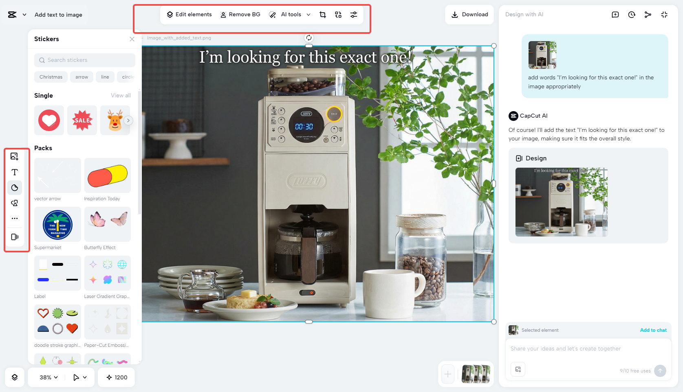The image size is (683, 392).
Task: Click the send arrow button in chat
Action: [x=660, y=371]
